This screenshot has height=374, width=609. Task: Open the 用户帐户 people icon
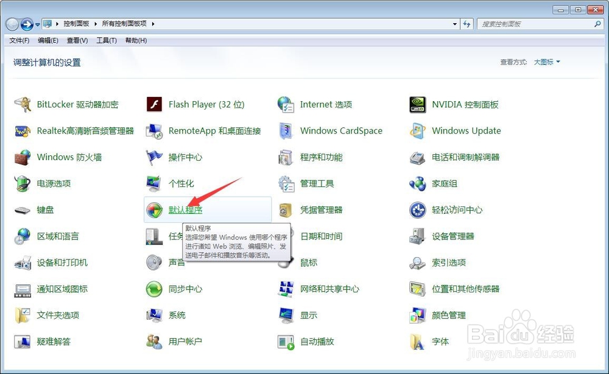pos(154,342)
